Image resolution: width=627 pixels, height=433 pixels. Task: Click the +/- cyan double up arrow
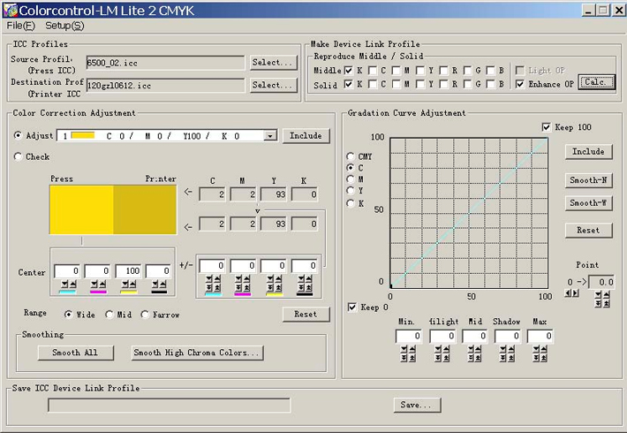217,287
